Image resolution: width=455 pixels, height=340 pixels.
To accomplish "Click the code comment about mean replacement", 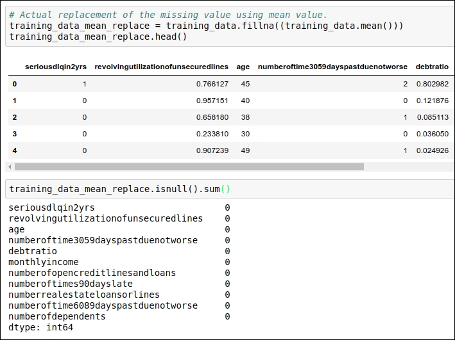I will [168, 15].
